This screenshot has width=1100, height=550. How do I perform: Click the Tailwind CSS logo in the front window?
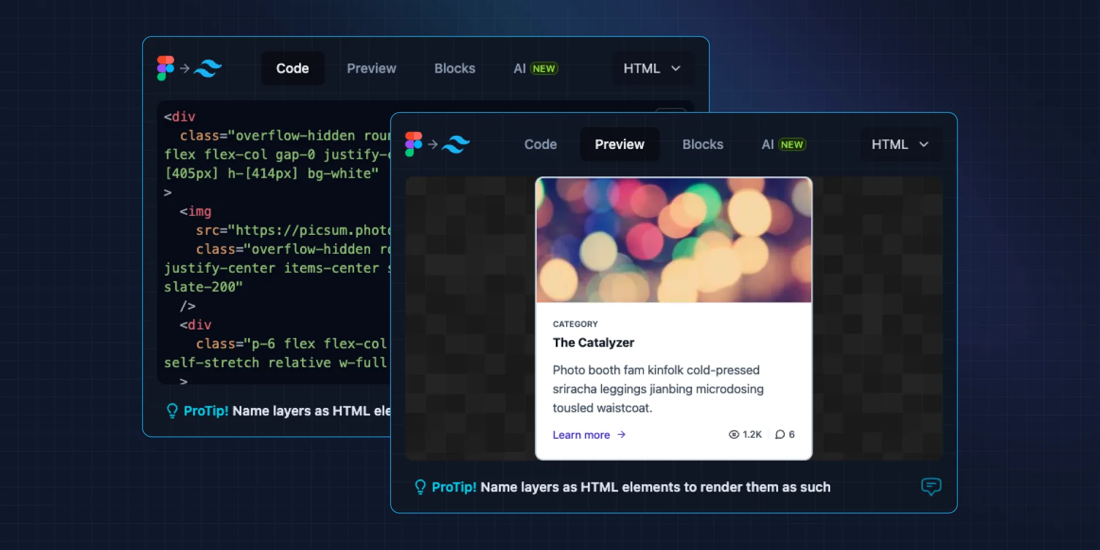(455, 144)
